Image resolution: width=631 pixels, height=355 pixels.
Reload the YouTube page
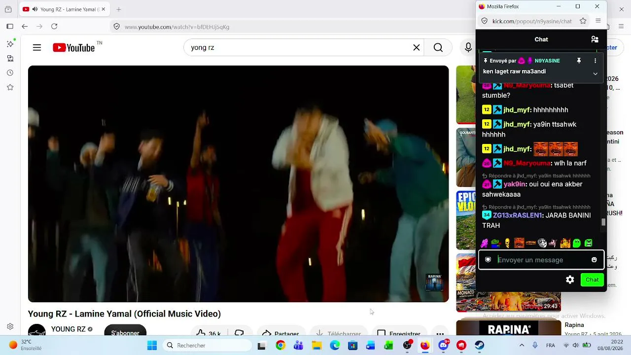(x=54, y=27)
